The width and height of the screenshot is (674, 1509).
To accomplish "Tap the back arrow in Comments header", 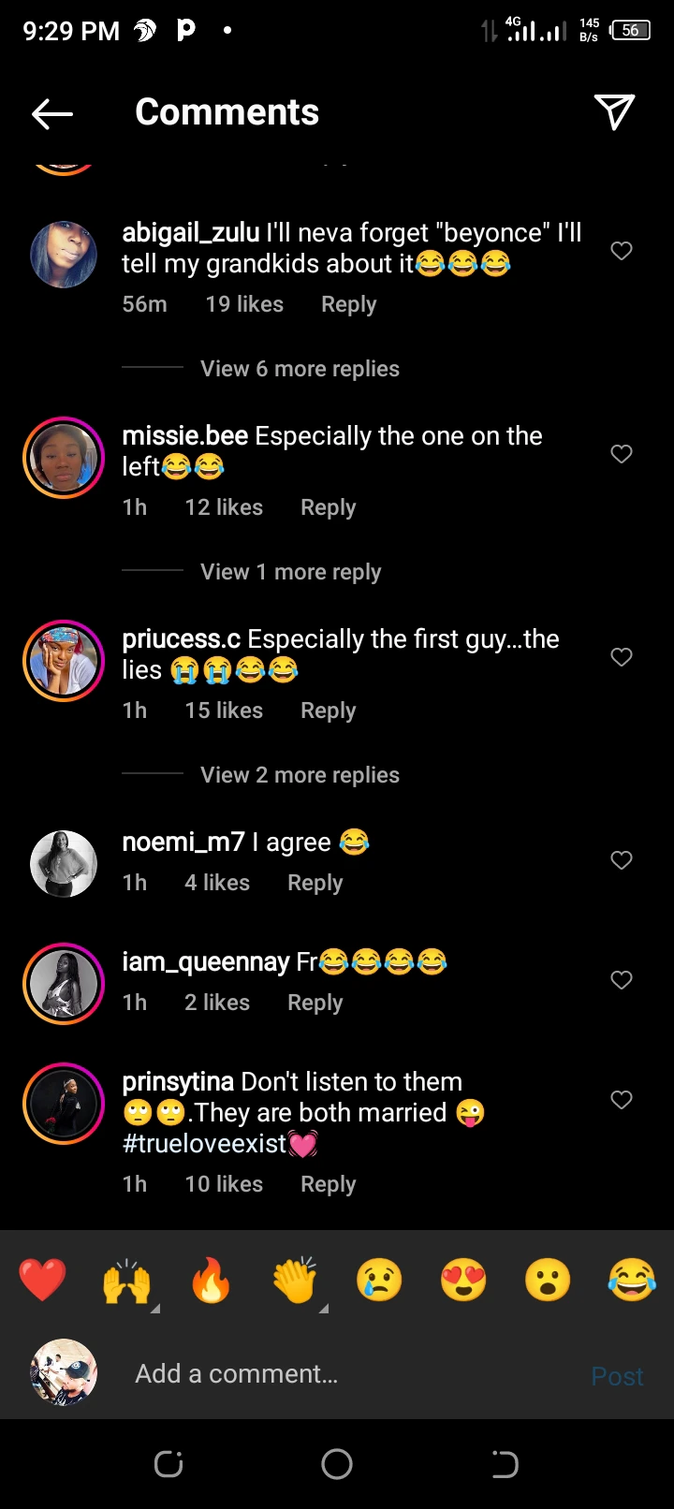I will point(52,114).
